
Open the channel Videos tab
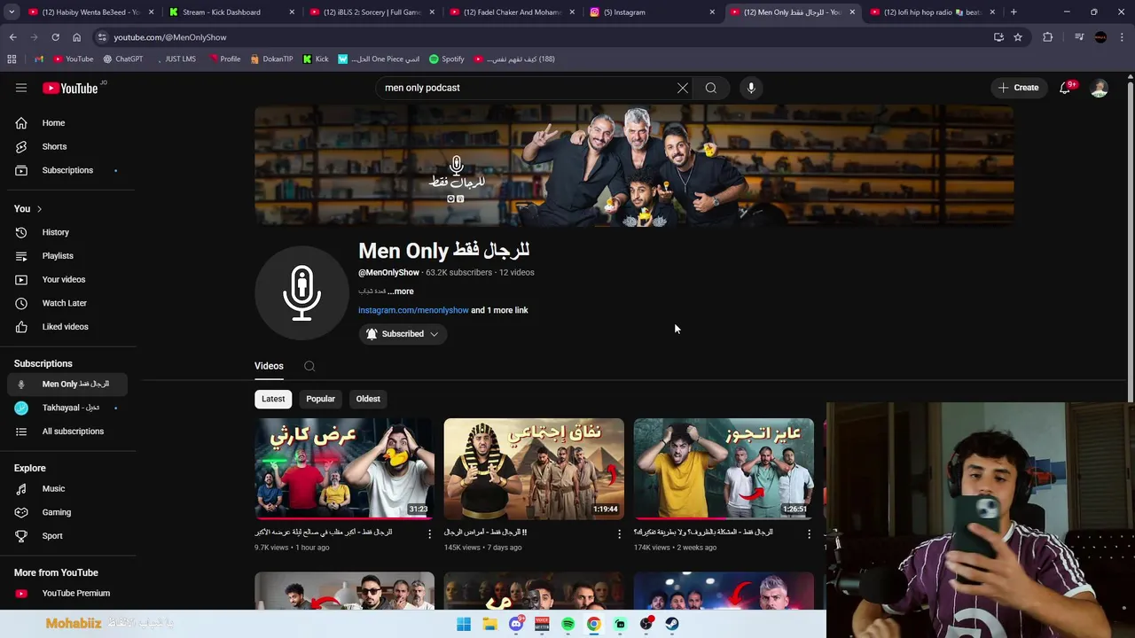click(x=269, y=366)
